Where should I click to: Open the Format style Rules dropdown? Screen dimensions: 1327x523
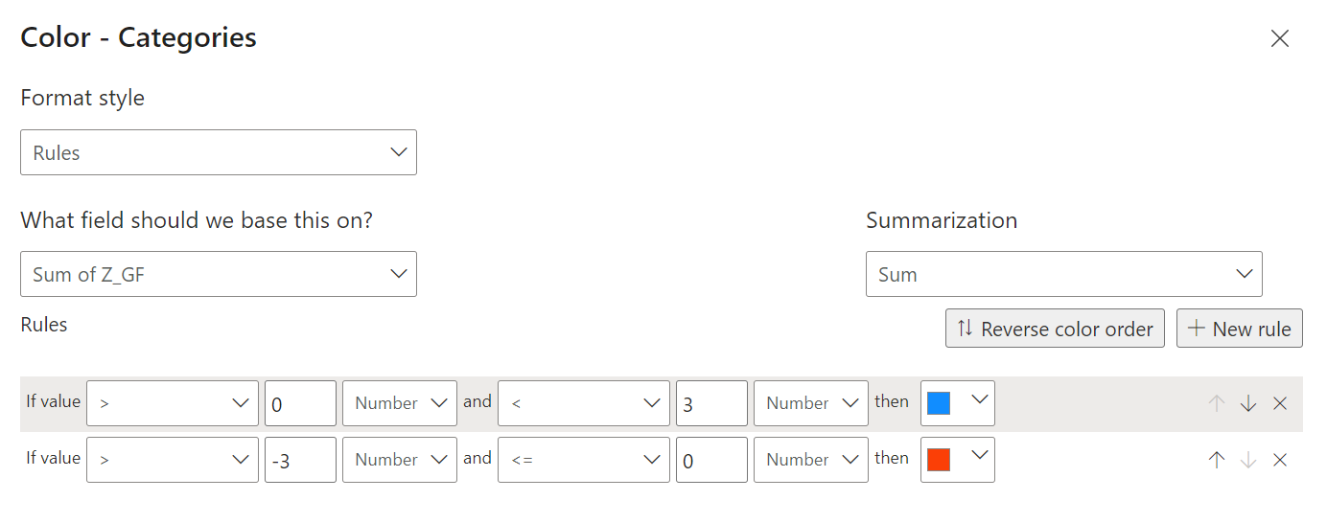[219, 152]
